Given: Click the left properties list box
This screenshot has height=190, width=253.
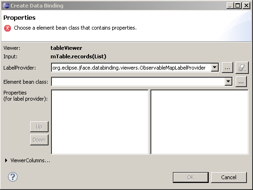Looking at the screenshot, I should click(x=100, y=122).
